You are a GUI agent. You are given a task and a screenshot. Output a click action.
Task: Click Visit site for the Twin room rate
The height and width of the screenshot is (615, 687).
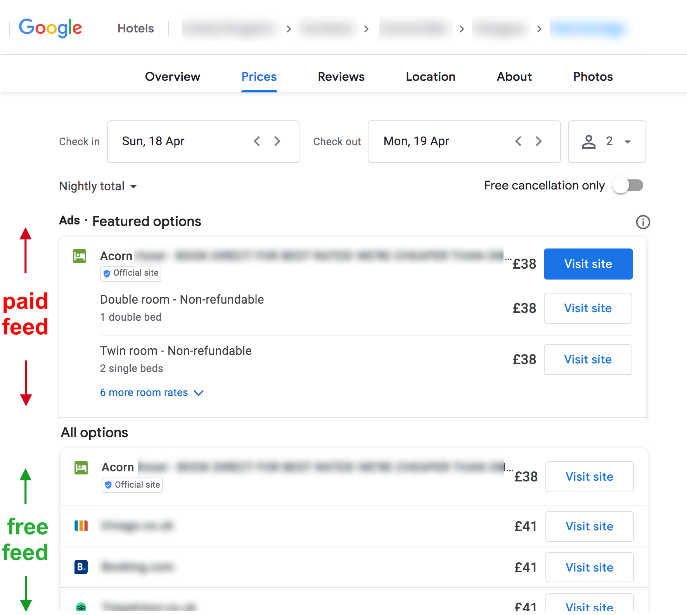(x=588, y=359)
